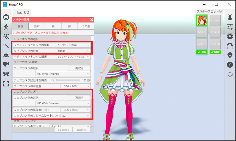Screen dimensions: 236x141
Task: Open the avatar portrait icon on right sidebar
Action: coord(230,17)
